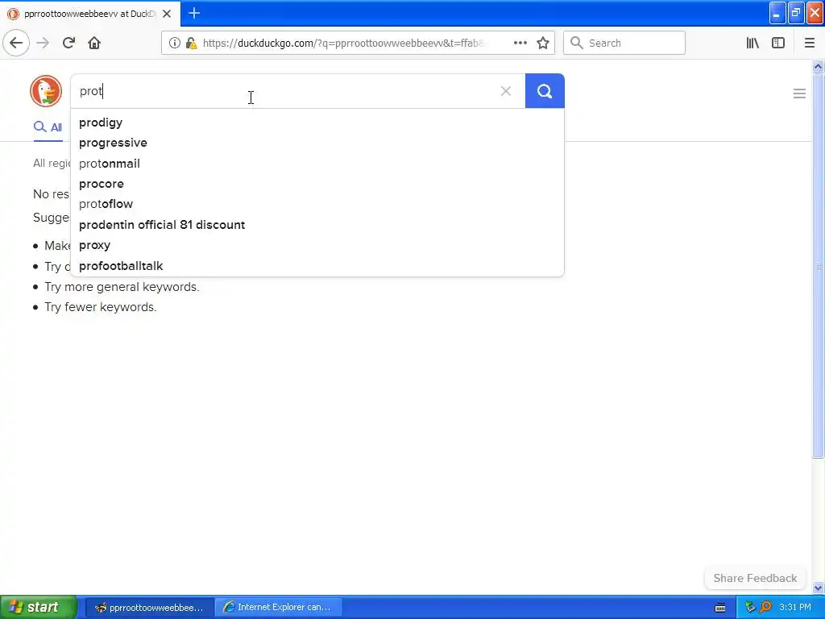Pick the 'protoflow' suggestion
Screen dimensions: 825x619
(x=317, y=204)
